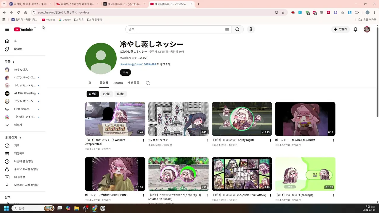Viewport: 379px width, 213px height.
Task: Click the browser address bar
Action: coord(154,12)
